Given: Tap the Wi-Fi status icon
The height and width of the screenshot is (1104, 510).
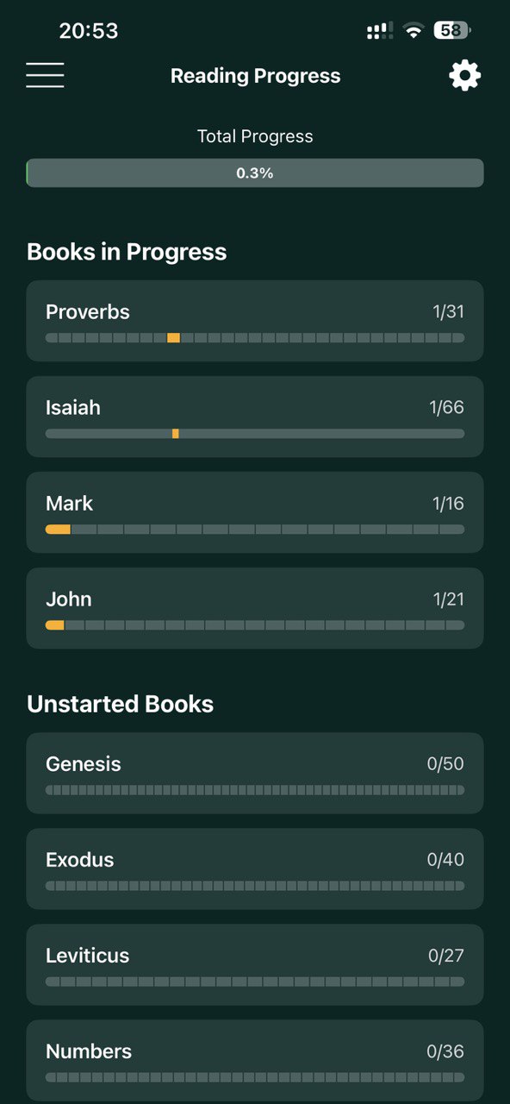Looking at the screenshot, I should (412, 30).
